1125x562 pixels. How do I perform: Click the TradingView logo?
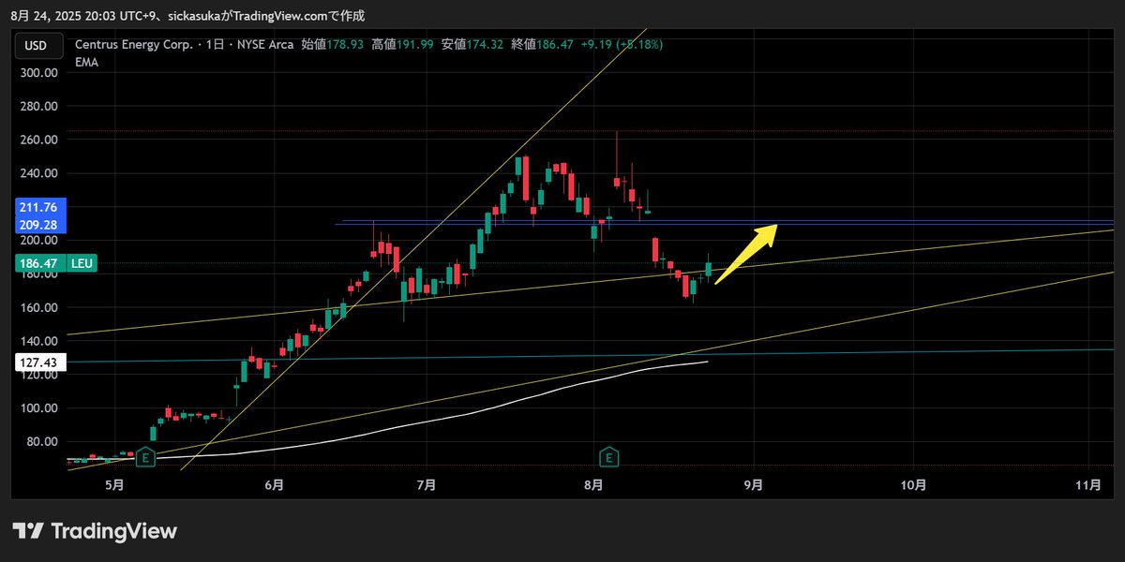click(95, 531)
